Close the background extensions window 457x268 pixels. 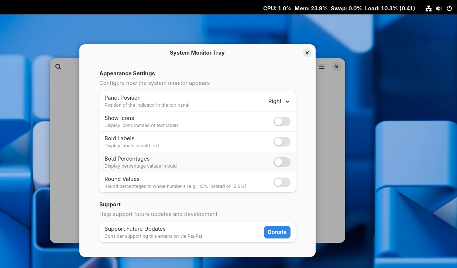pyautogui.click(x=336, y=67)
